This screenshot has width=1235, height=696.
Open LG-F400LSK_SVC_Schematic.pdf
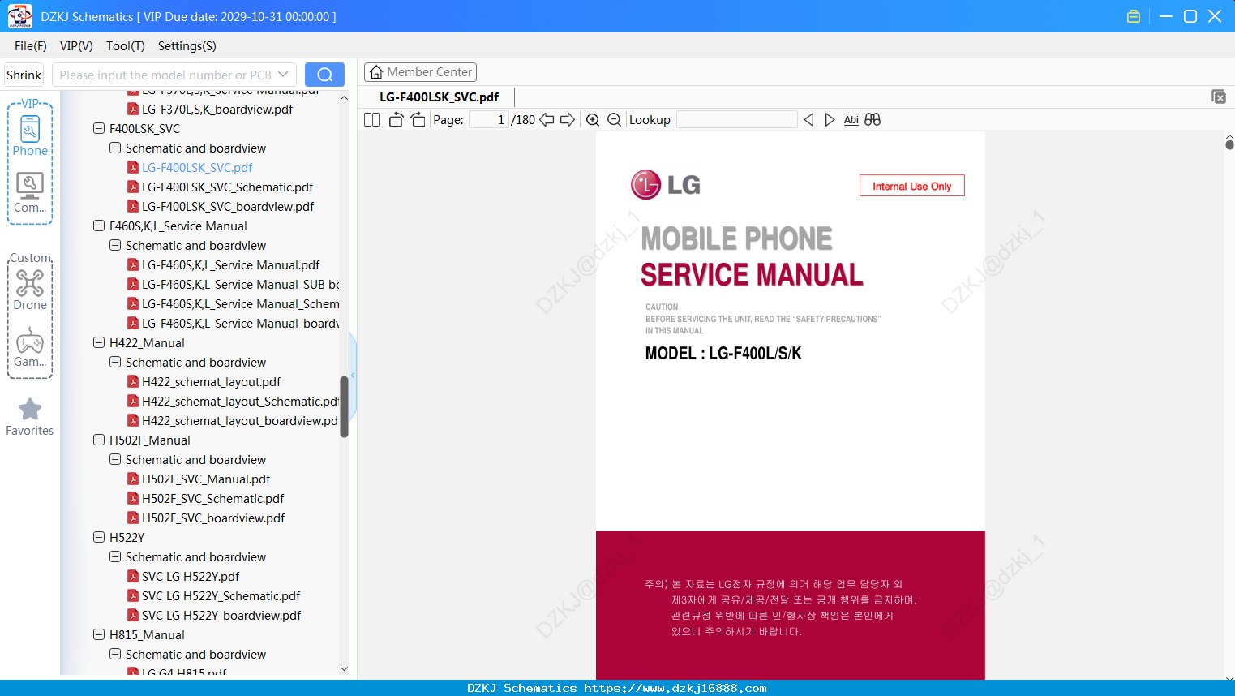pyautogui.click(x=227, y=187)
